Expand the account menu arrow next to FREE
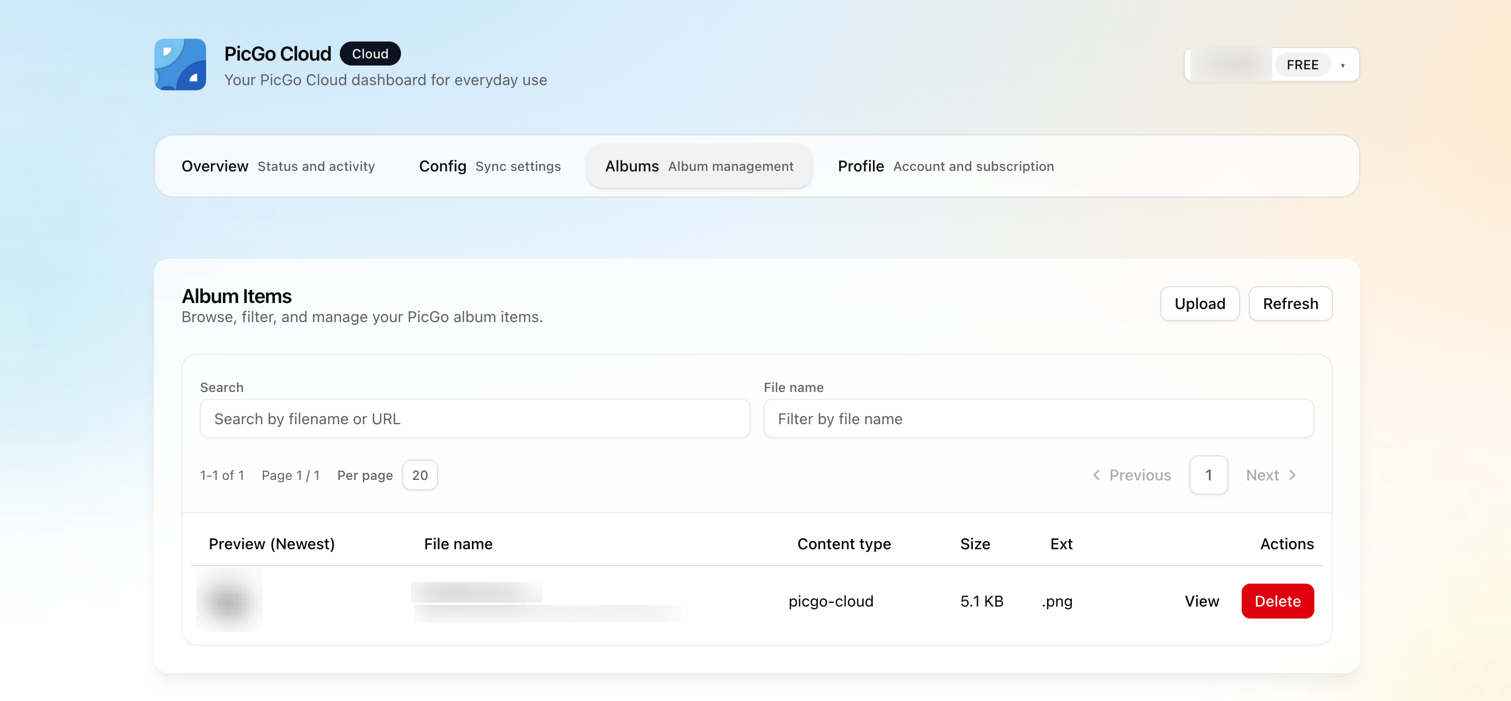 (x=1343, y=65)
